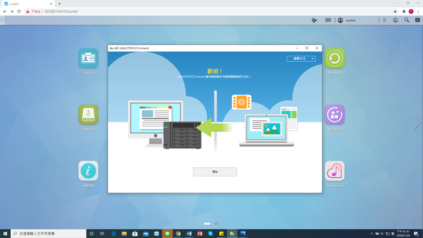Select the second desktop page indicator dot
The height and width of the screenshot is (238, 423).
[216, 223]
